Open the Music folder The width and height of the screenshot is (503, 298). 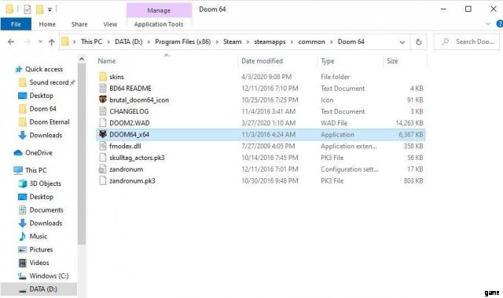tap(39, 236)
